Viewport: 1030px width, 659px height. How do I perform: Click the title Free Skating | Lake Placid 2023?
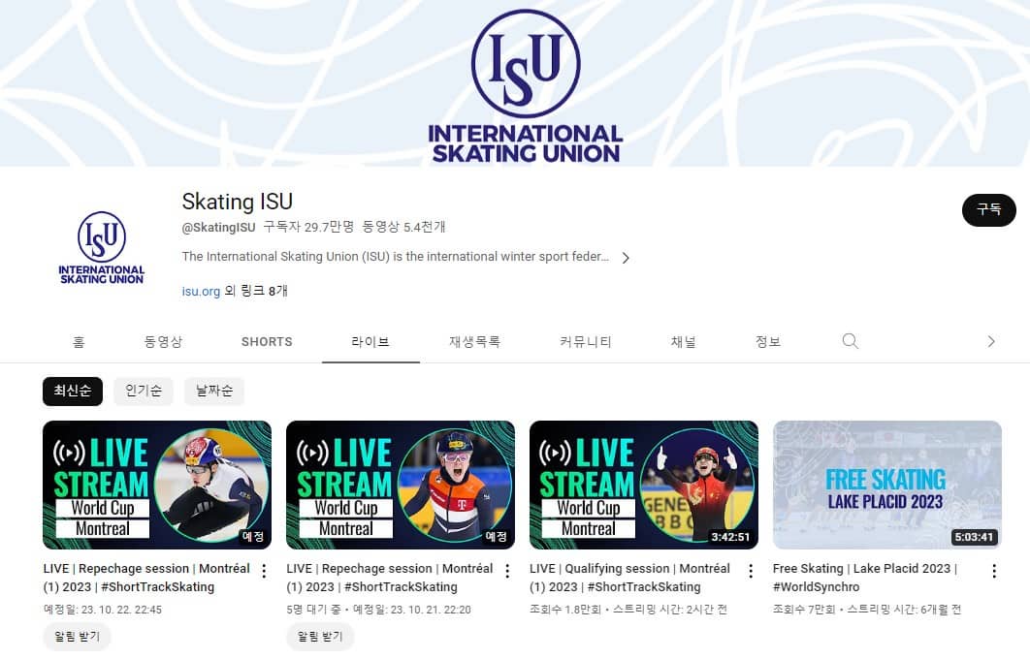[865, 578]
